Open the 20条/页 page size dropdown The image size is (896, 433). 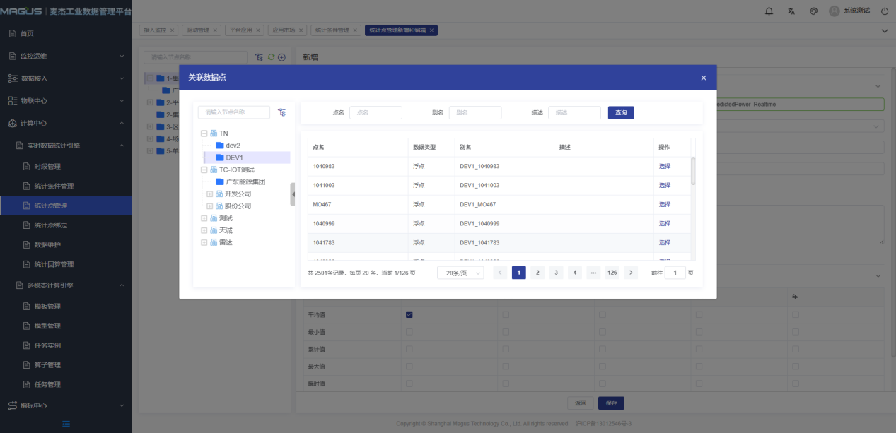[460, 273]
